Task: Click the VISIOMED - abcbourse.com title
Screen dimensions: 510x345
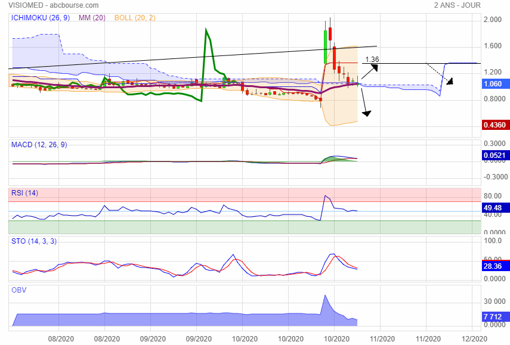Action: (53, 5)
